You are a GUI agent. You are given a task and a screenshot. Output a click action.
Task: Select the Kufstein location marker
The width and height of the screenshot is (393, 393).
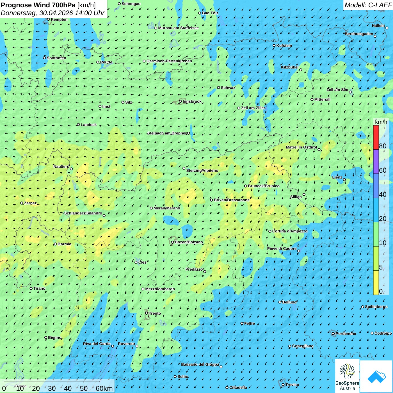coord(274,45)
